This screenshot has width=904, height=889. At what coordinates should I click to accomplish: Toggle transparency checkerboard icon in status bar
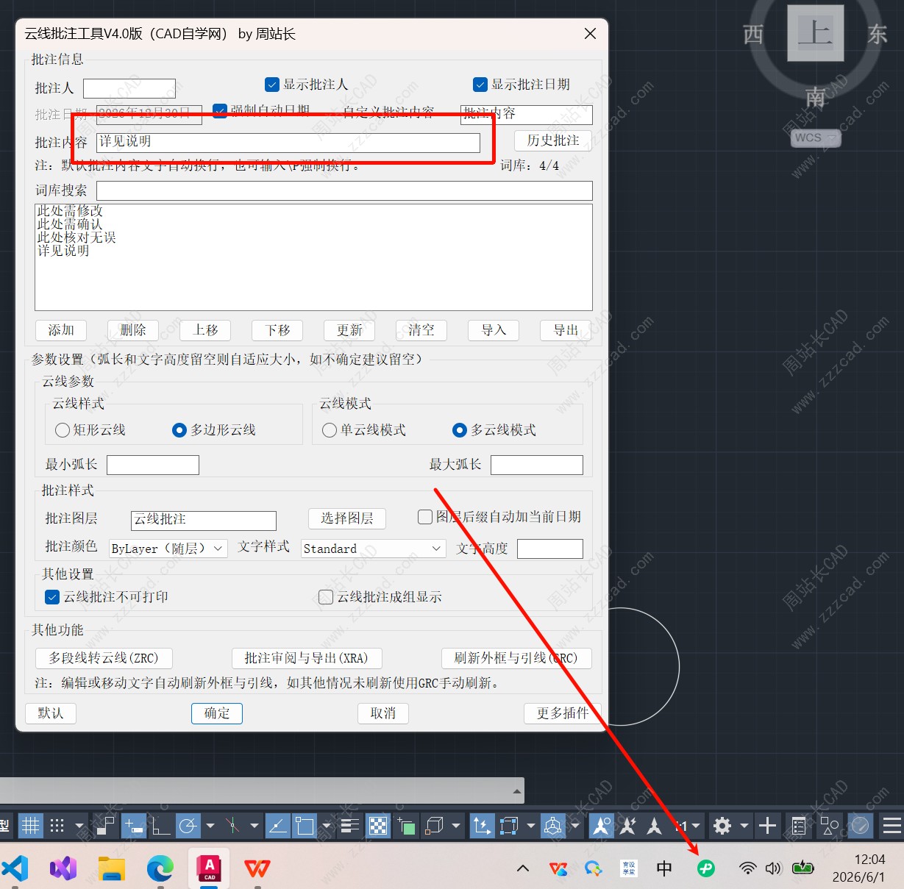(378, 826)
